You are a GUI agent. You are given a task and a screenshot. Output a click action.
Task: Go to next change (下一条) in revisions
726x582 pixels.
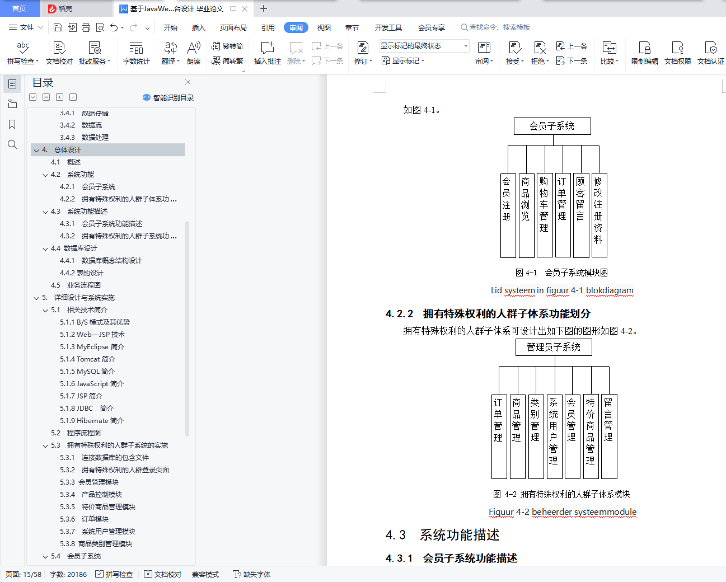click(572, 60)
